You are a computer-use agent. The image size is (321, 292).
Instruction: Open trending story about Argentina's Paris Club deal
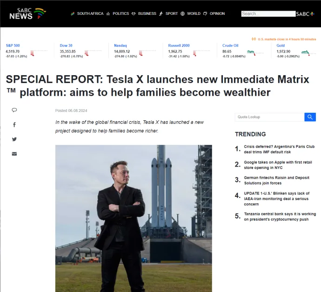279,149
